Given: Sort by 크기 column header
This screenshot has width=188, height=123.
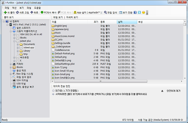Looking at the screenshot, I should point(93,22).
